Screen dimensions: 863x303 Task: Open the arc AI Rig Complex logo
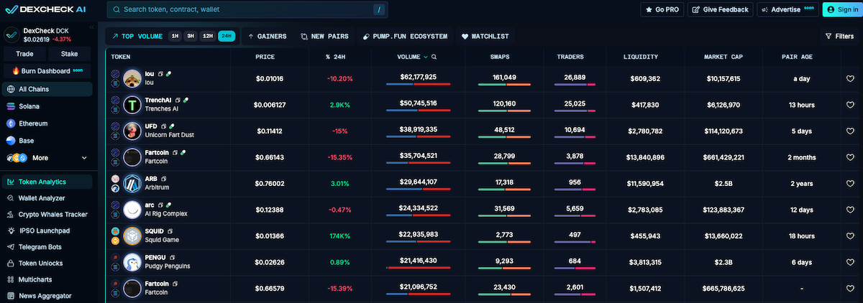click(x=132, y=210)
